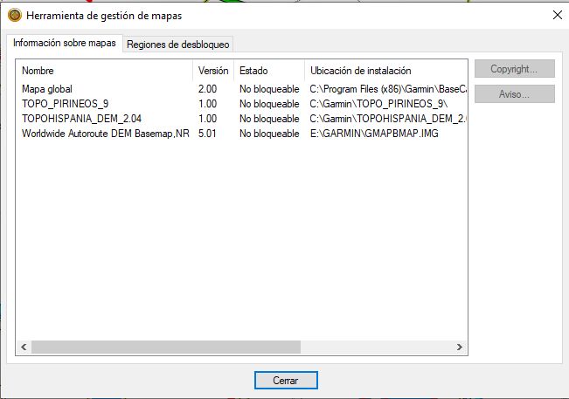
Task: Click Ubicación de instalación column header
Action: pyautogui.click(x=386, y=71)
